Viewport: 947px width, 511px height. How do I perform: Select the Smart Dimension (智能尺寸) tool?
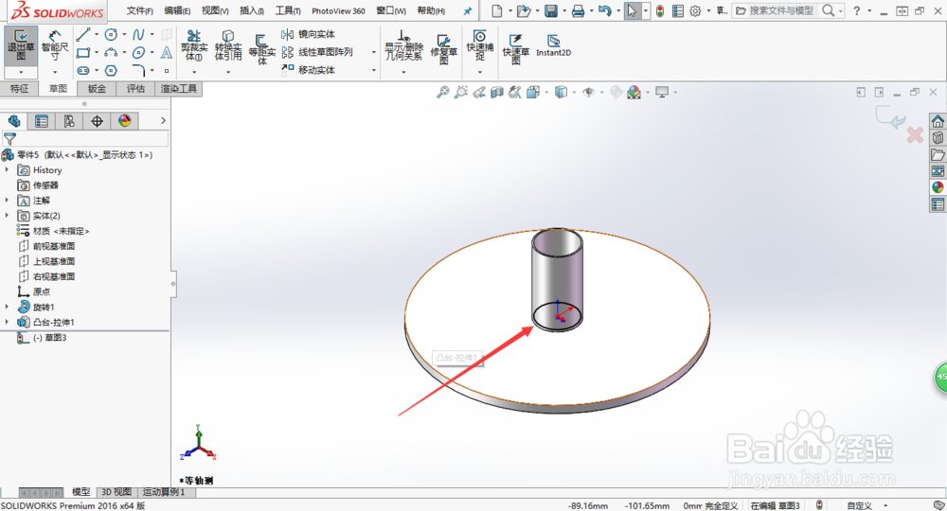(x=54, y=45)
